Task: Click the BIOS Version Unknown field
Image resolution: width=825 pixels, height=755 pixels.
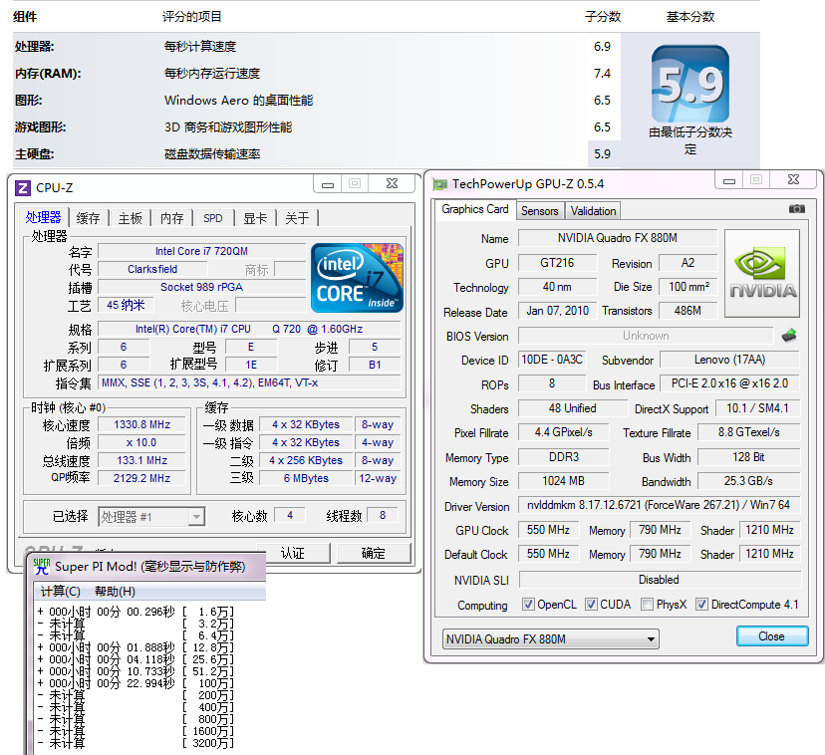Action: 646,336
